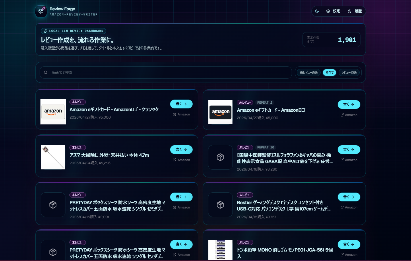Open Amazon link for REPEAT 2 gift card

pyautogui.click(x=349, y=115)
